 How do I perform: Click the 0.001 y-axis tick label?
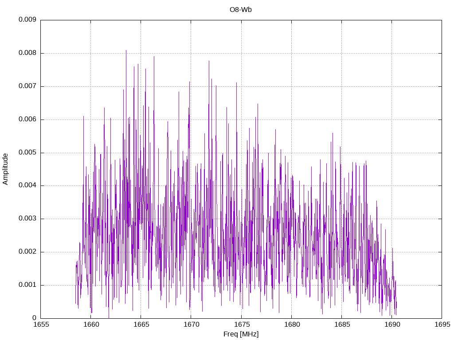27,285
